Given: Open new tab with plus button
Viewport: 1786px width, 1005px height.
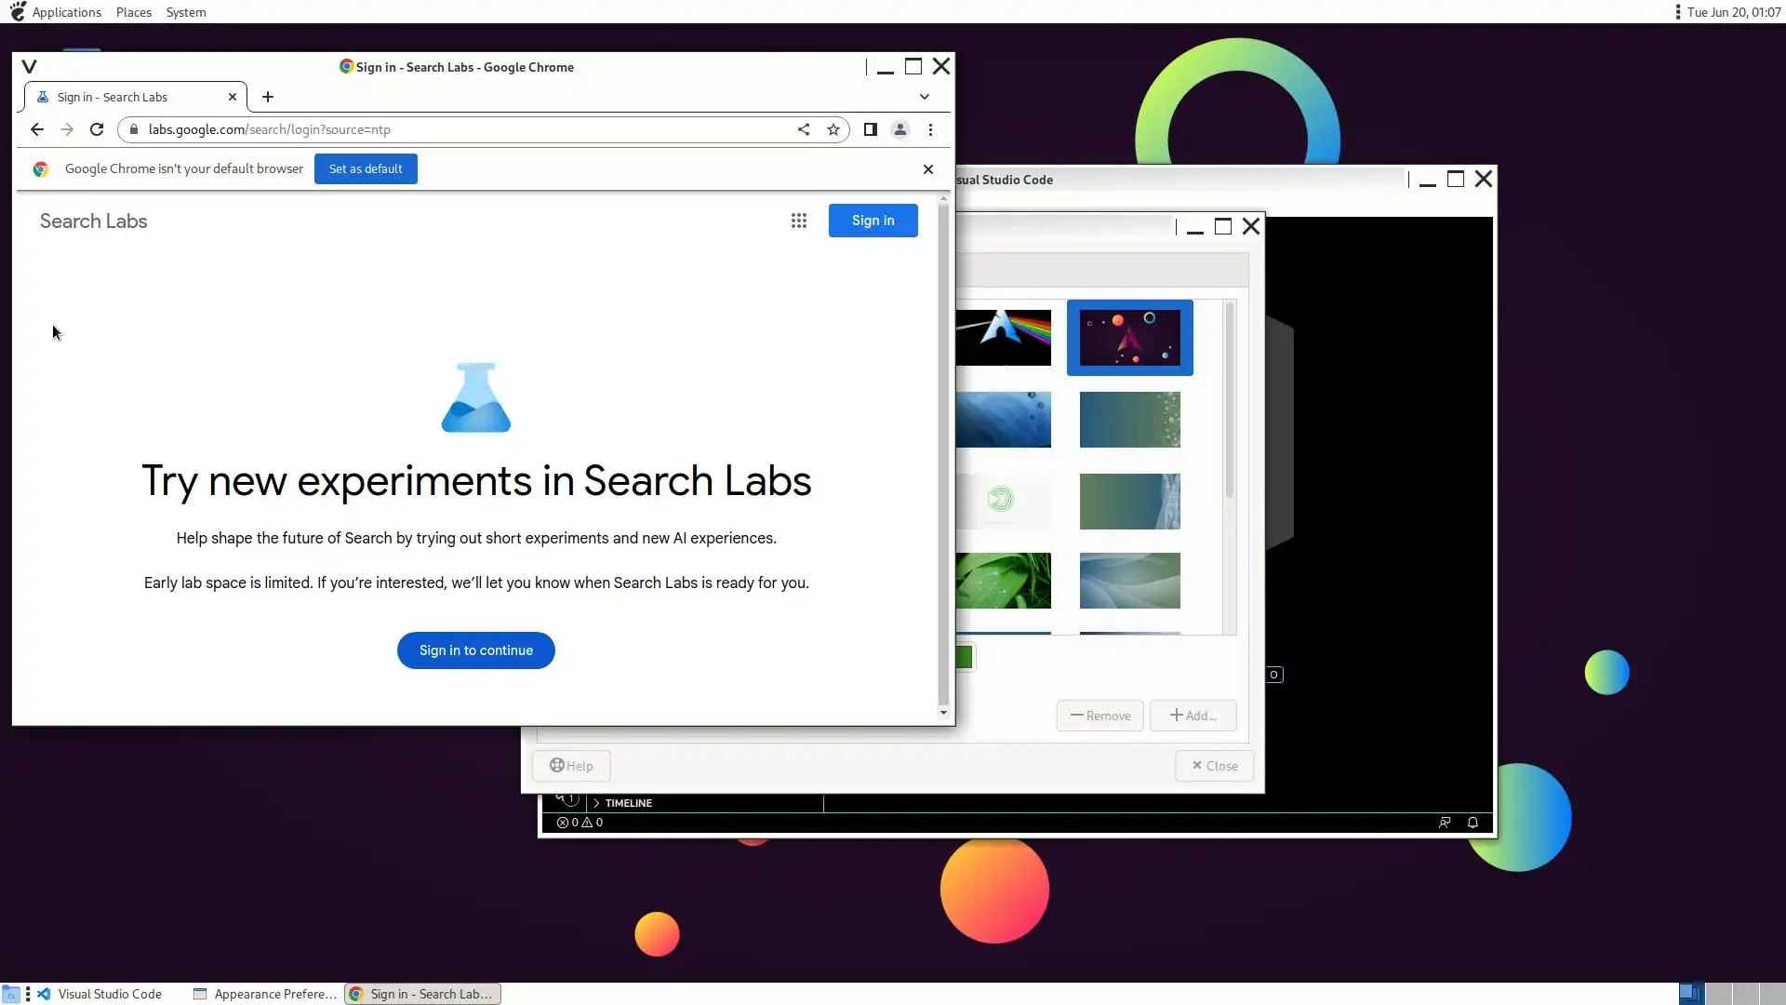Looking at the screenshot, I should pyautogui.click(x=268, y=97).
